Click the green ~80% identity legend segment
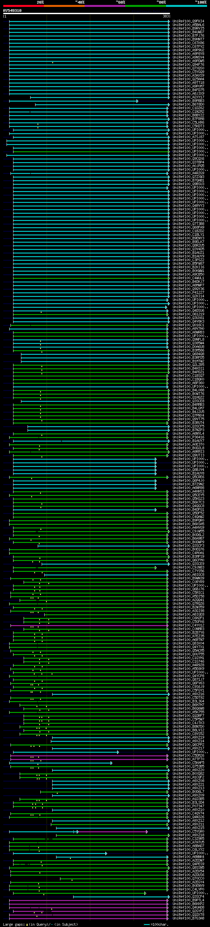Image resolution: width=210 pixels, height=927 pixels. [x=146, y=6]
